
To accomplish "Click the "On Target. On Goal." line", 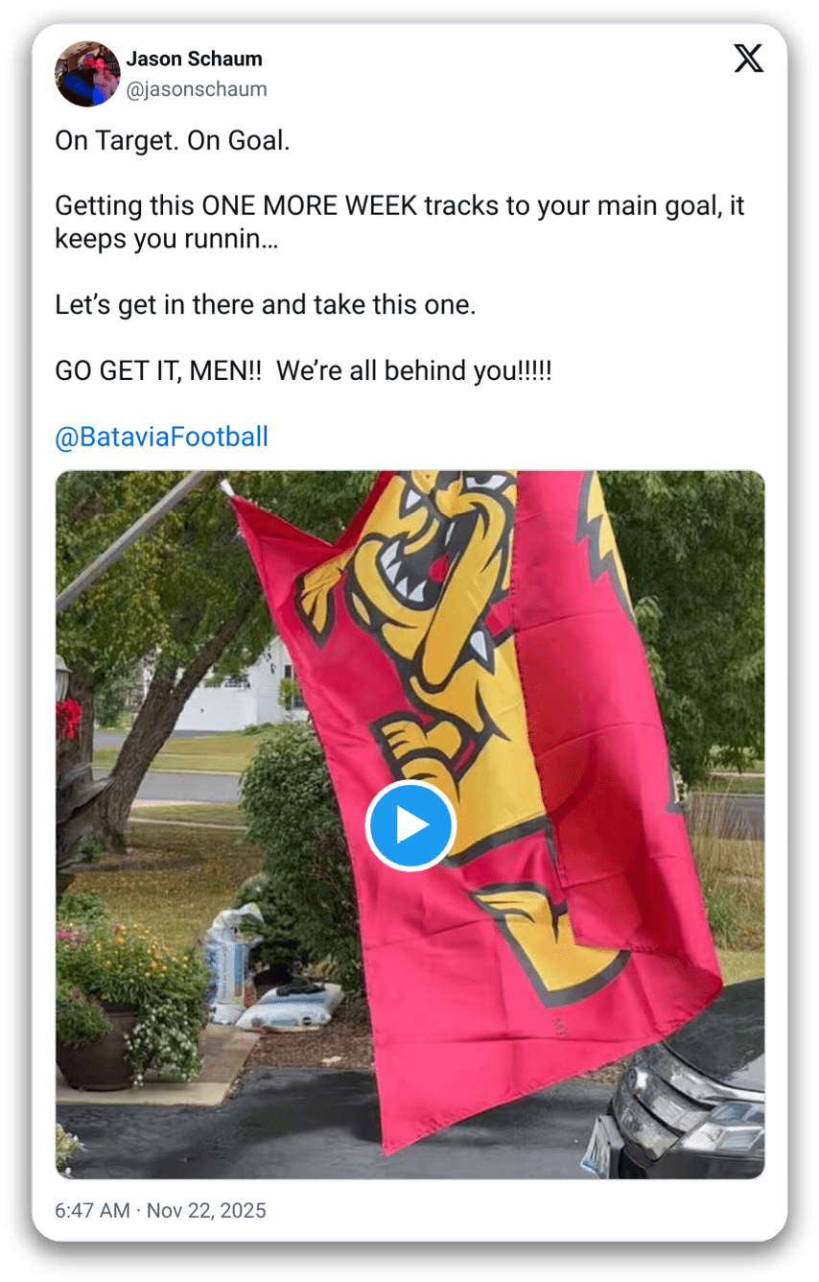I will tap(172, 141).
